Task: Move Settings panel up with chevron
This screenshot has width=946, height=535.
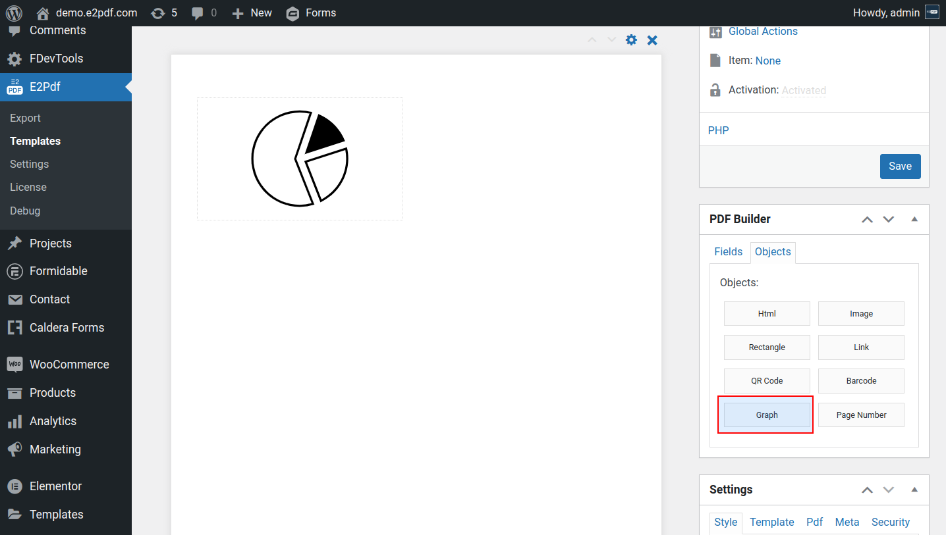Action: click(868, 490)
